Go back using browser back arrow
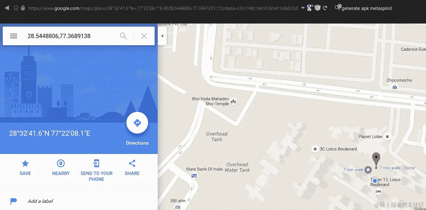This screenshot has height=210, width=426. coord(7,8)
